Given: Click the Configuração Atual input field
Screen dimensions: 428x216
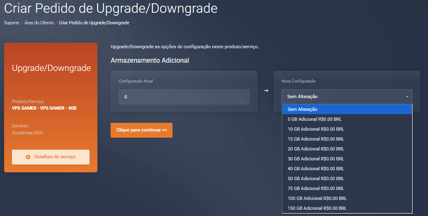Looking at the screenshot, I should tap(184, 97).
